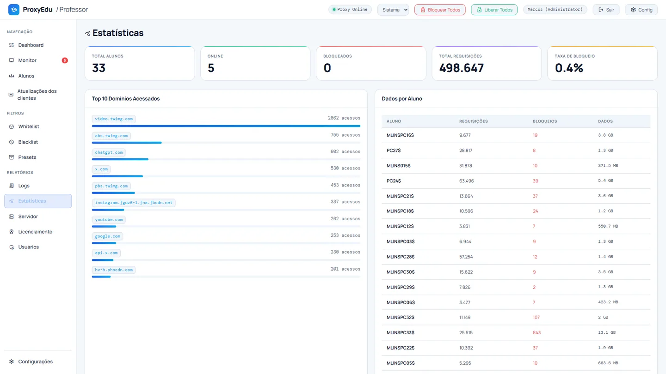Click the 843 bloqueios value
666x374 pixels.
tap(537, 332)
